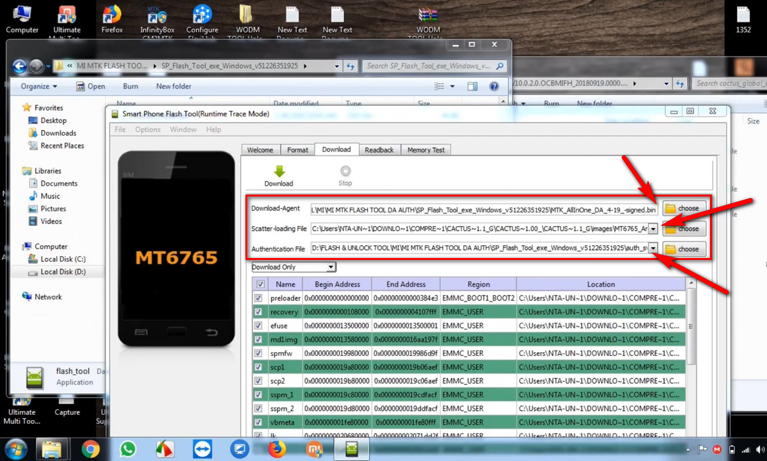Click the Windows Start button

pos(15,449)
